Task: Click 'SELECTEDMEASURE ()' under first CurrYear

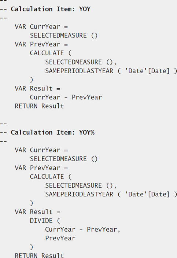Action: (x=64, y=36)
